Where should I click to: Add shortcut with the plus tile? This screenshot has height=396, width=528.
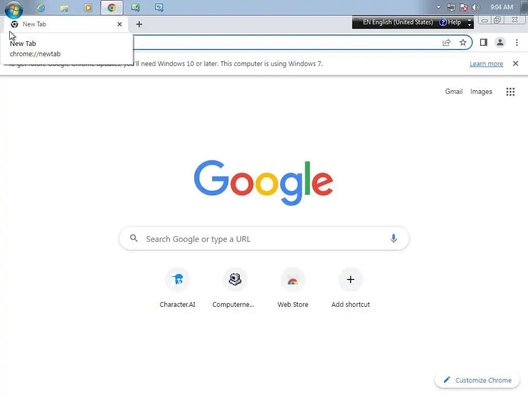(351, 288)
